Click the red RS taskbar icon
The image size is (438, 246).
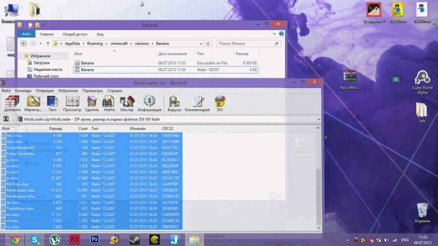point(75,240)
